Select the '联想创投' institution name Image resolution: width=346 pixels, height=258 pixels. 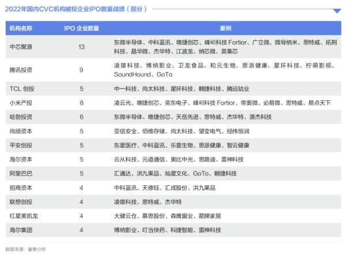[21, 202]
